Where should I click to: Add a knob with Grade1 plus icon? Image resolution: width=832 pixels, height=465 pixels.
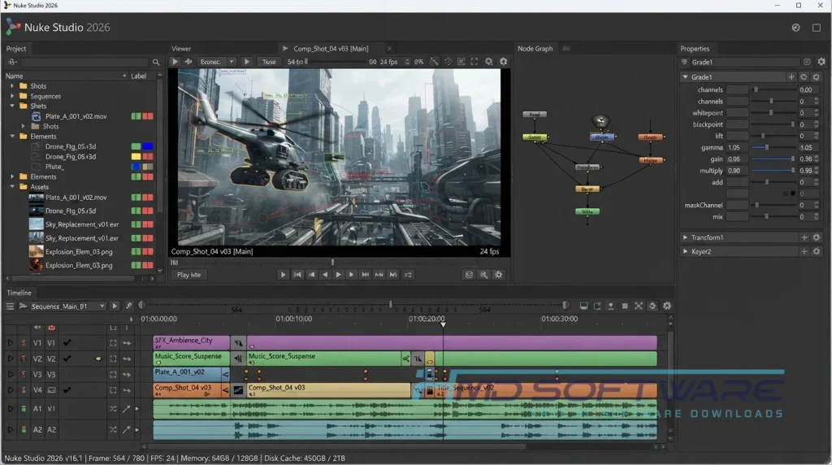click(791, 77)
